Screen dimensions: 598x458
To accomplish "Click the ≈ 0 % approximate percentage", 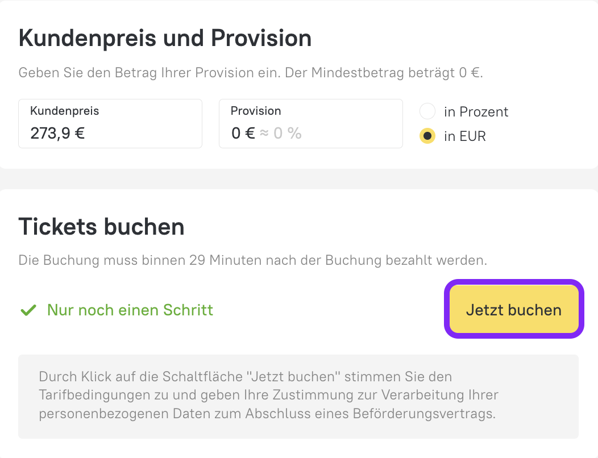I will pyautogui.click(x=281, y=134).
